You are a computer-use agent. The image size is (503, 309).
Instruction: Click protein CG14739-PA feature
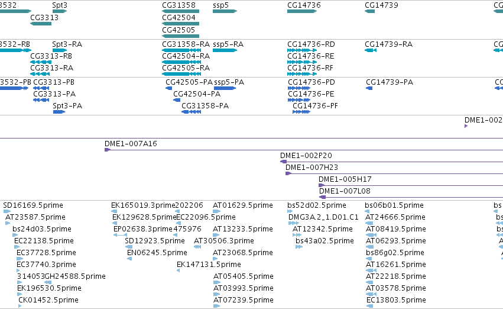pos(369,88)
